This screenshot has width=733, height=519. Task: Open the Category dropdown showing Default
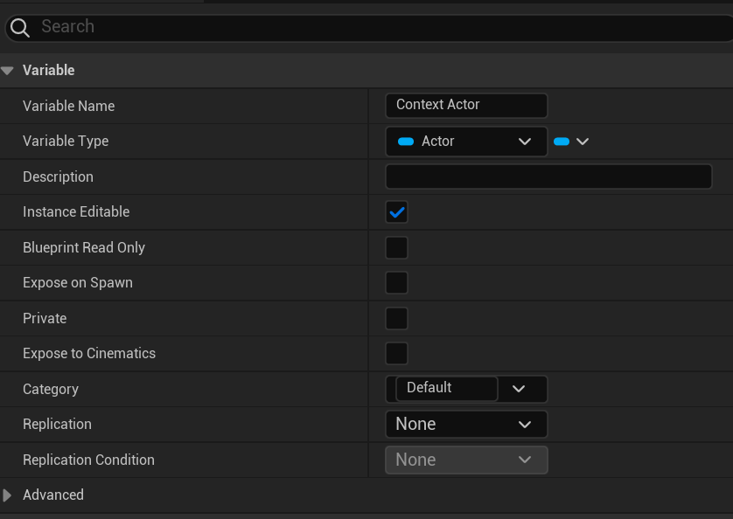coord(446,388)
